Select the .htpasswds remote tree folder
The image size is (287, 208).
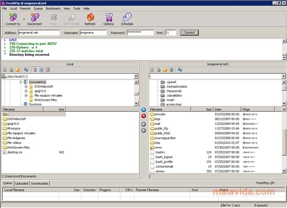(x=174, y=91)
